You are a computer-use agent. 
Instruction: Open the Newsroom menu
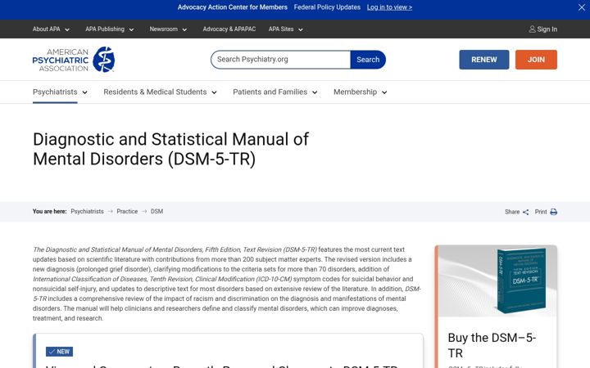point(163,29)
